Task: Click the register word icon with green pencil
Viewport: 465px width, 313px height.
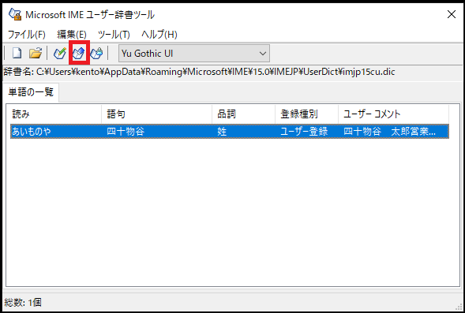Action: [x=60, y=54]
